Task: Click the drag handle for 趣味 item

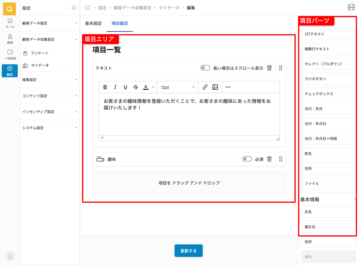Action: (281, 159)
